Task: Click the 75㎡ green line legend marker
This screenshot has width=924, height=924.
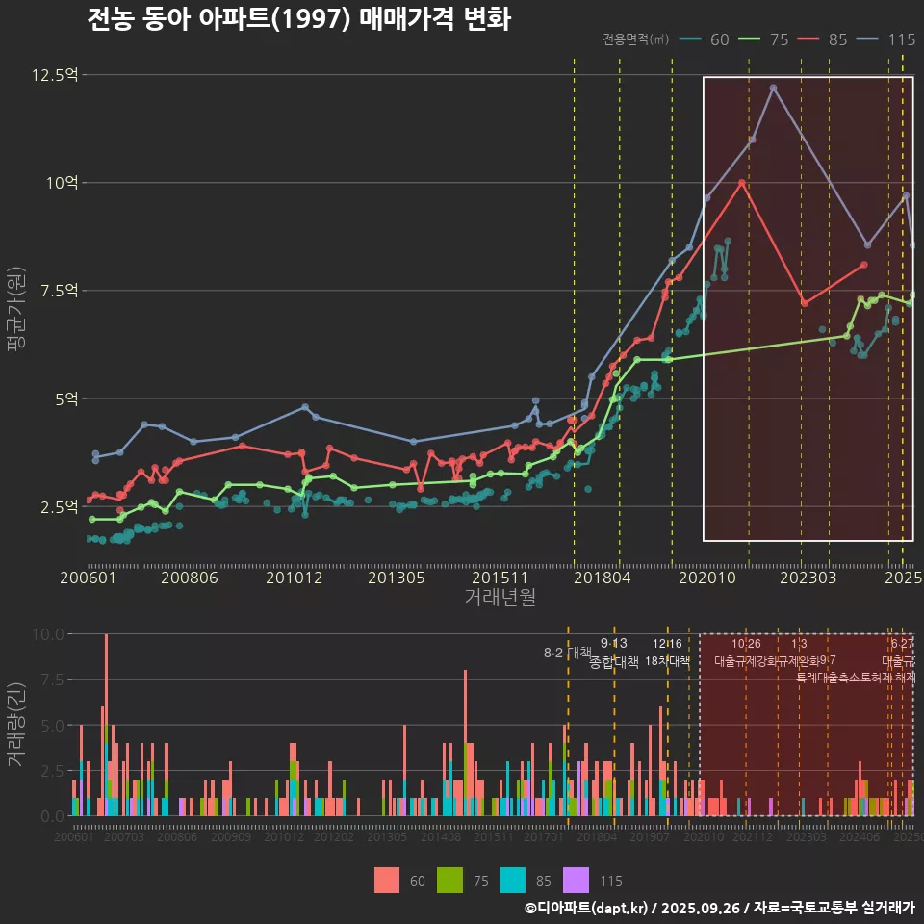Action: [751, 39]
